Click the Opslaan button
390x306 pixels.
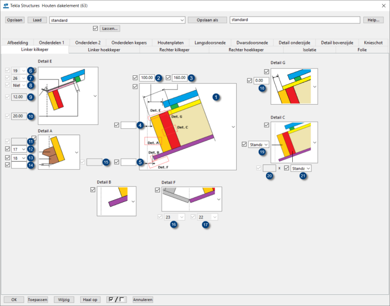(14, 20)
